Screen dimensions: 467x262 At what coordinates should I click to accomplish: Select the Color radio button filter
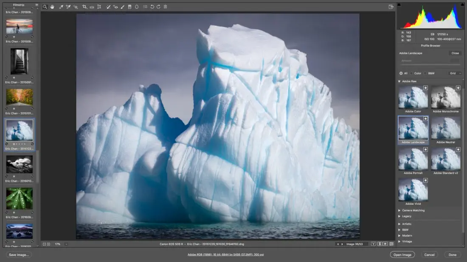[411, 73]
